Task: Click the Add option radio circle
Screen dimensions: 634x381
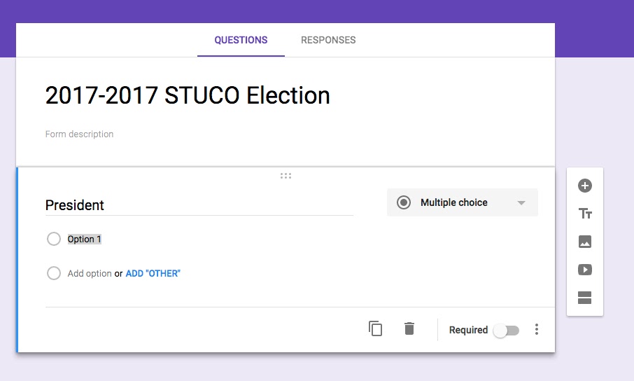Action: coord(54,273)
